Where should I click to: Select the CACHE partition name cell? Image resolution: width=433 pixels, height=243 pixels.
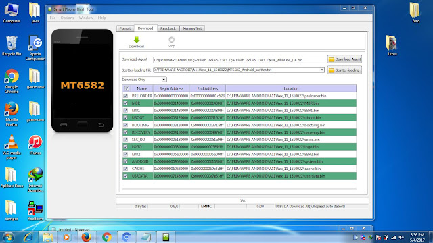tap(141, 169)
